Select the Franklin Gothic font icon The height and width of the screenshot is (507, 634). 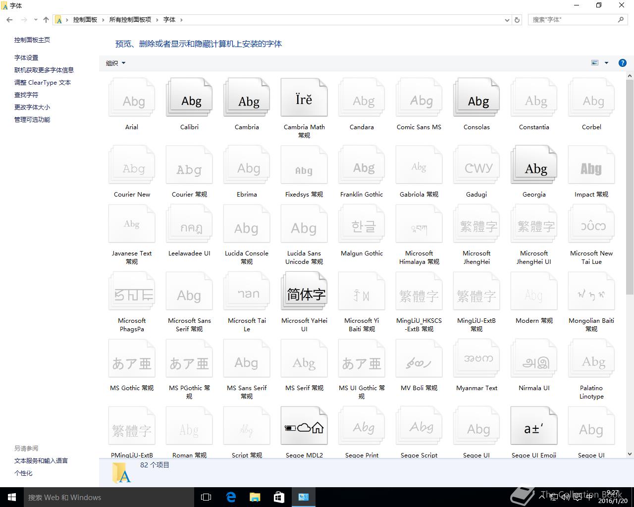tap(362, 165)
